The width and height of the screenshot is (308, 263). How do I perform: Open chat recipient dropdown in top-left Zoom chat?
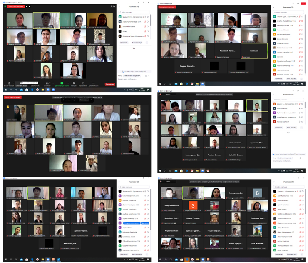(x=132, y=76)
